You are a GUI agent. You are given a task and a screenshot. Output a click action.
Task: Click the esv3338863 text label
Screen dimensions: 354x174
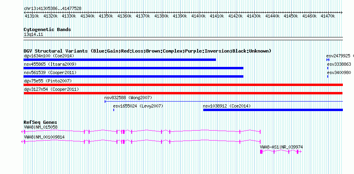click(x=339, y=64)
